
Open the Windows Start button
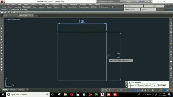3,95
